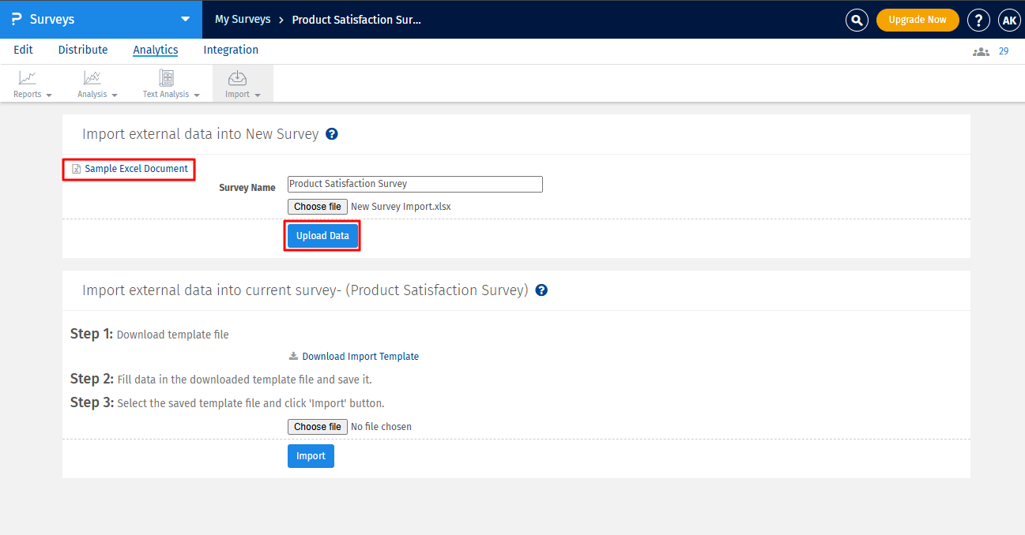Open Product Satisfaction Survey breadcrumb
Image resolution: width=1025 pixels, height=535 pixels.
coord(356,19)
